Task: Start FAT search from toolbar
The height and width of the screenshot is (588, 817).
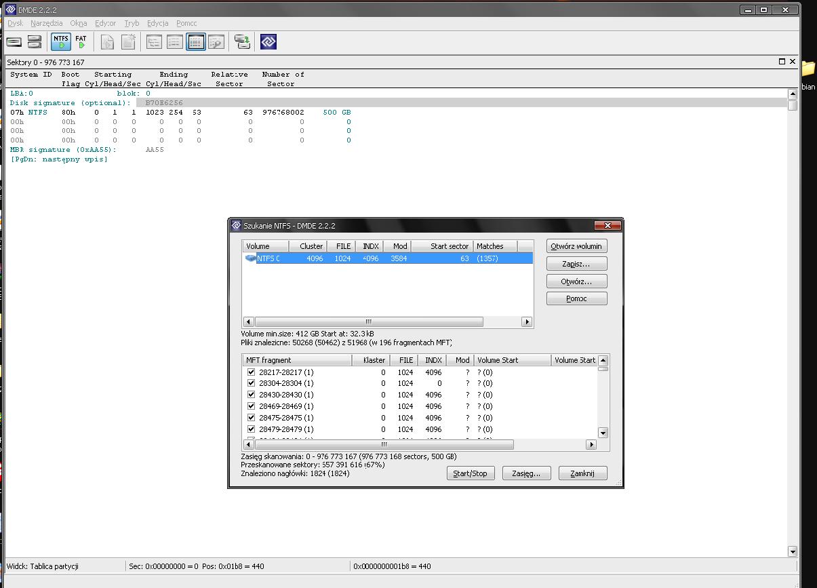Action: 81,42
